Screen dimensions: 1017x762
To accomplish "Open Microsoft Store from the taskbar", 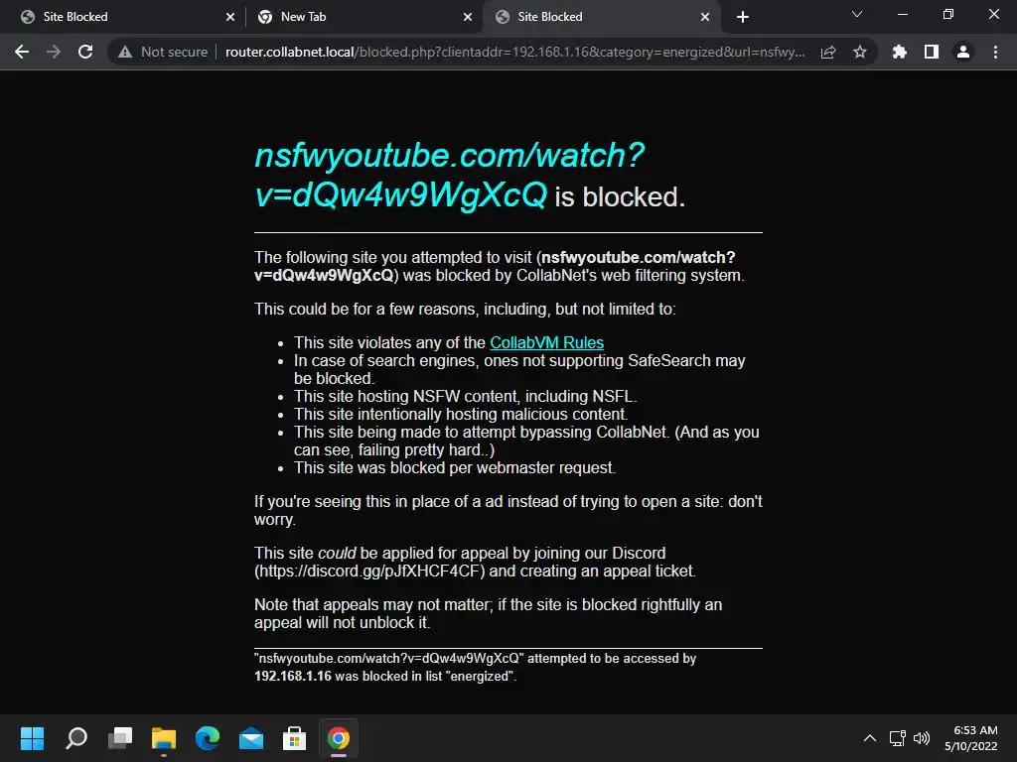I will click(x=294, y=738).
